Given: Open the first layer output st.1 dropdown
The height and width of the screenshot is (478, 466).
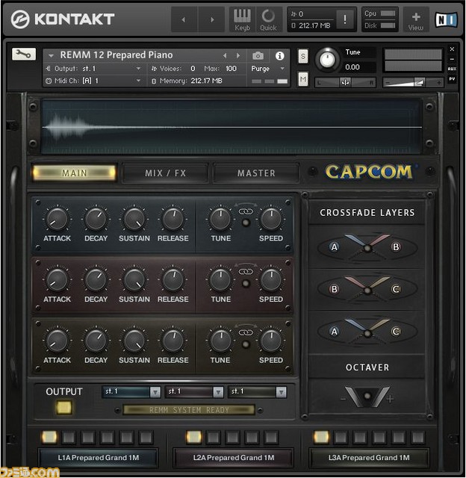Looking at the screenshot, I should coord(131,391).
